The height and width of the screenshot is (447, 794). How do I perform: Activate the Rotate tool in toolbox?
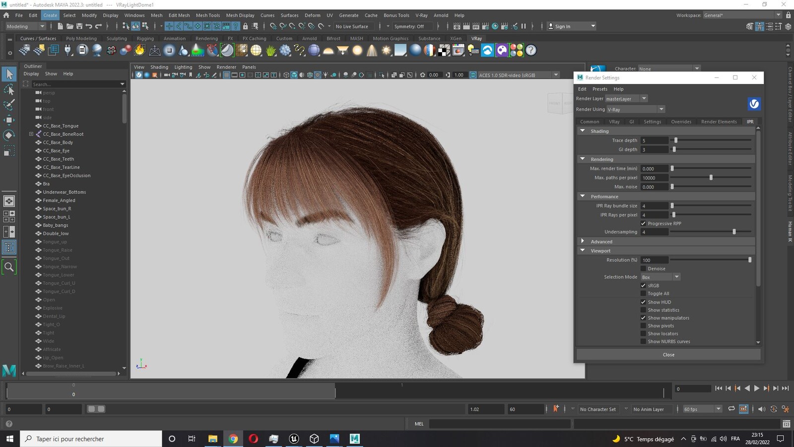[9, 135]
